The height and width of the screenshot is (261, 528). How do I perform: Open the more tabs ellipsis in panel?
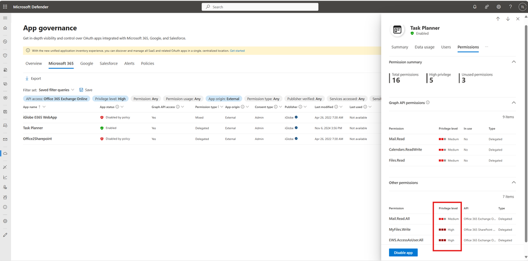coord(487,47)
